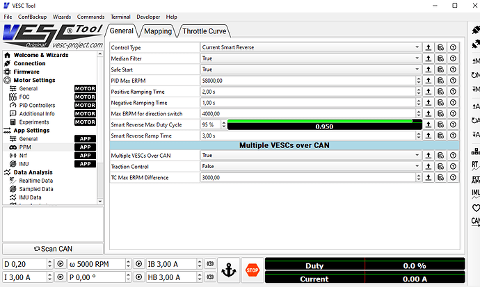Click read-default icon for Median Filter row

coord(441,58)
